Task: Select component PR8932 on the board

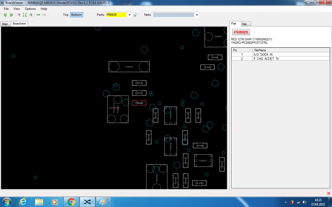Action: tap(129, 67)
